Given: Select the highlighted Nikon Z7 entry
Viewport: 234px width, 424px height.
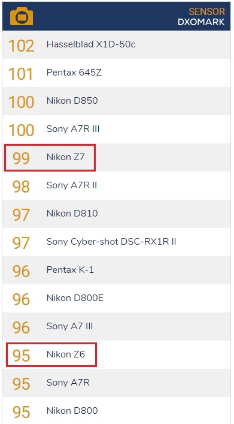Looking at the screenshot, I should point(50,158).
